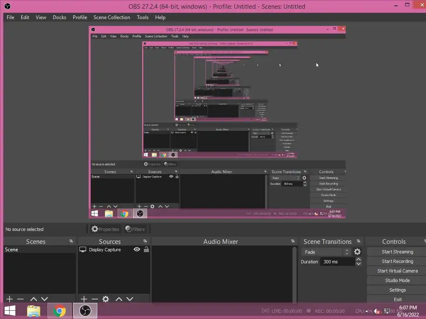Click Start Streaming
This screenshot has width=426, height=319.
[x=397, y=252]
